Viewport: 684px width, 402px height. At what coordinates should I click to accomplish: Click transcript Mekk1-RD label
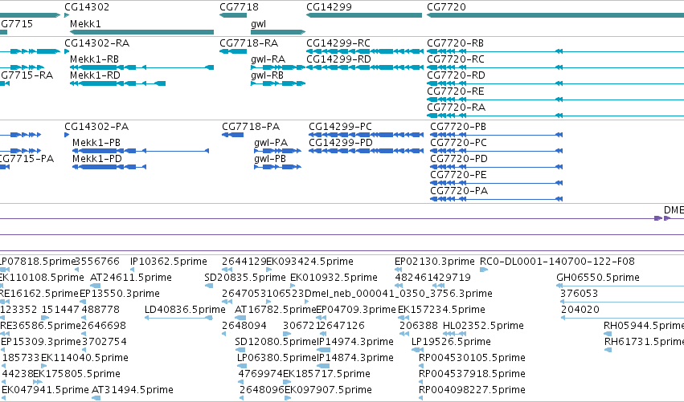[95, 75]
